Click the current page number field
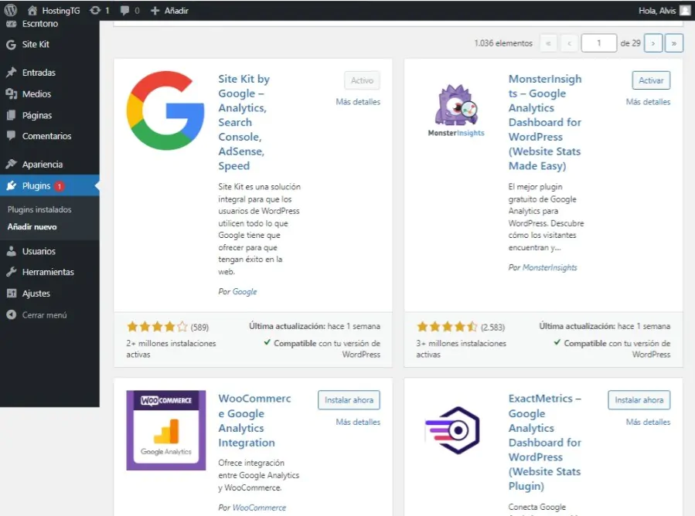This screenshot has height=516, width=695. pyautogui.click(x=599, y=43)
